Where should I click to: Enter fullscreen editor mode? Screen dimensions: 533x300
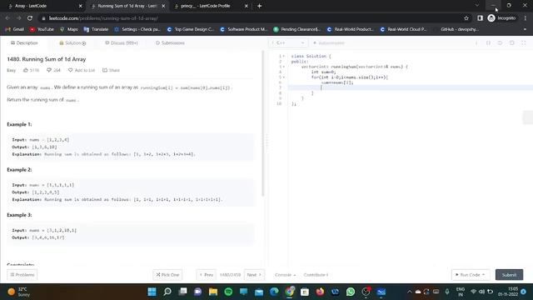[524, 42]
